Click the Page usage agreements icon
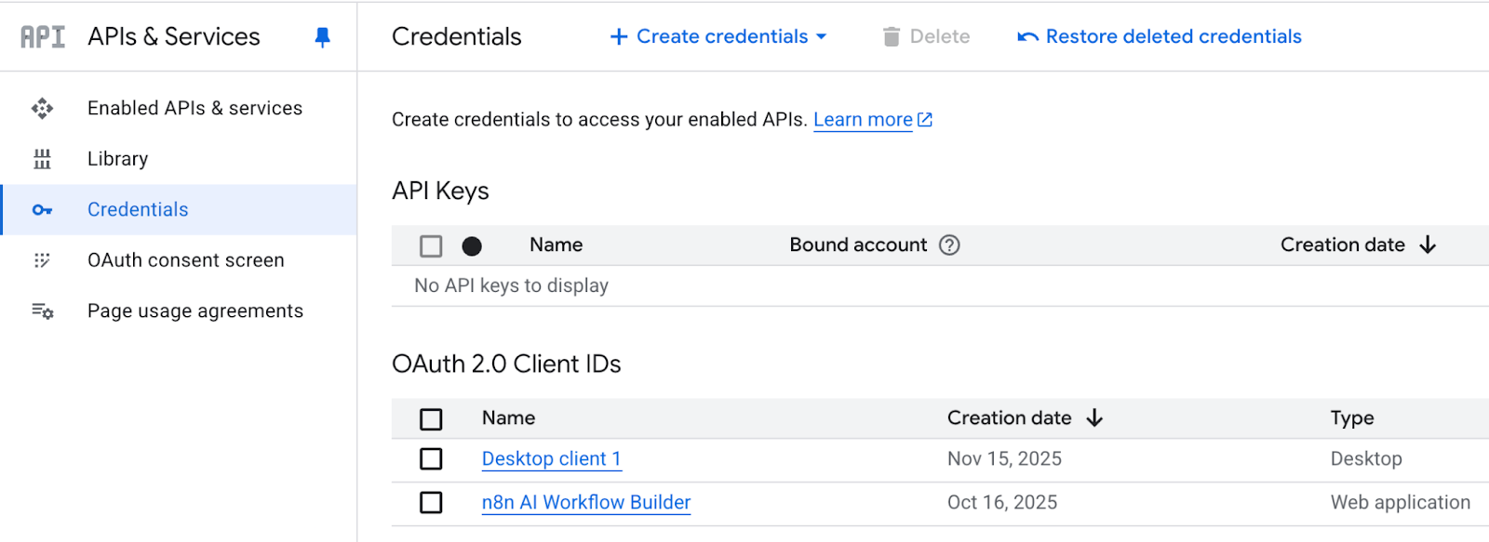Viewport: 1489px width, 542px height. pyautogui.click(x=42, y=311)
